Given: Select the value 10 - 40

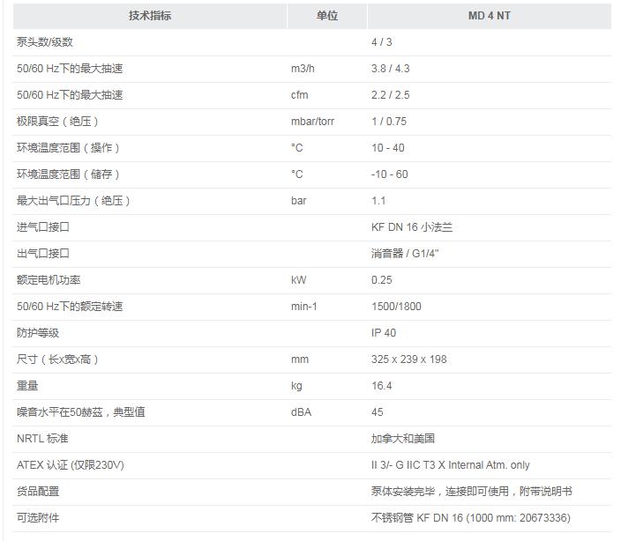Looking at the screenshot, I should [388, 148].
